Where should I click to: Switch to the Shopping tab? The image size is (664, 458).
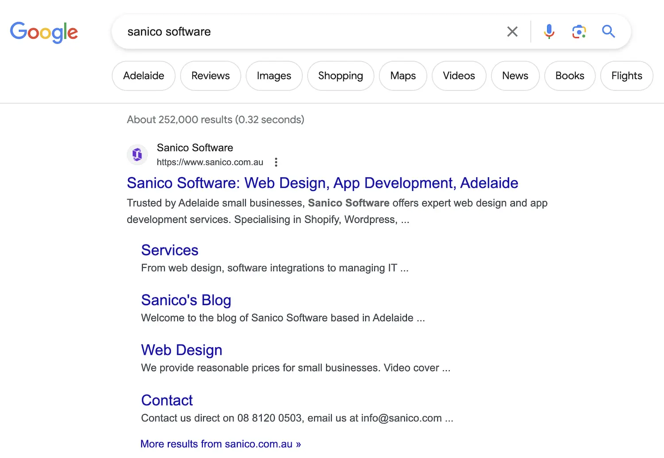[x=340, y=76]
